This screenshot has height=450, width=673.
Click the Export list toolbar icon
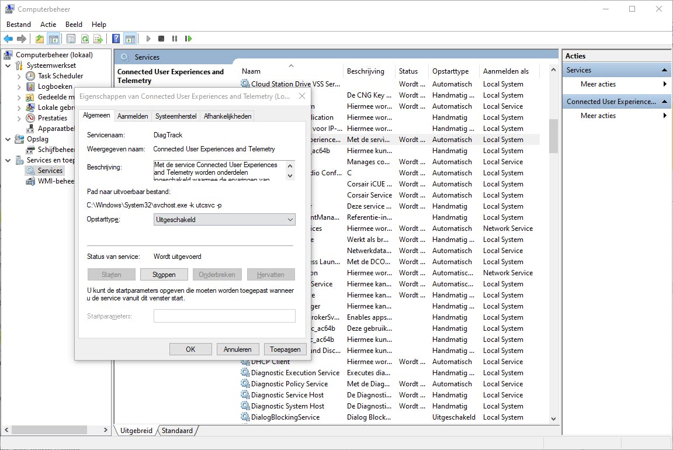coord(98,39)
